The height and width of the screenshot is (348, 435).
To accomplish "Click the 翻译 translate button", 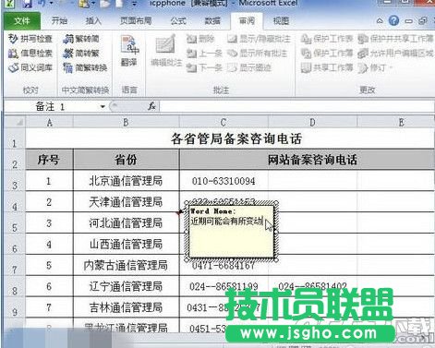I will pyautogui.click(x=129, y=51).
